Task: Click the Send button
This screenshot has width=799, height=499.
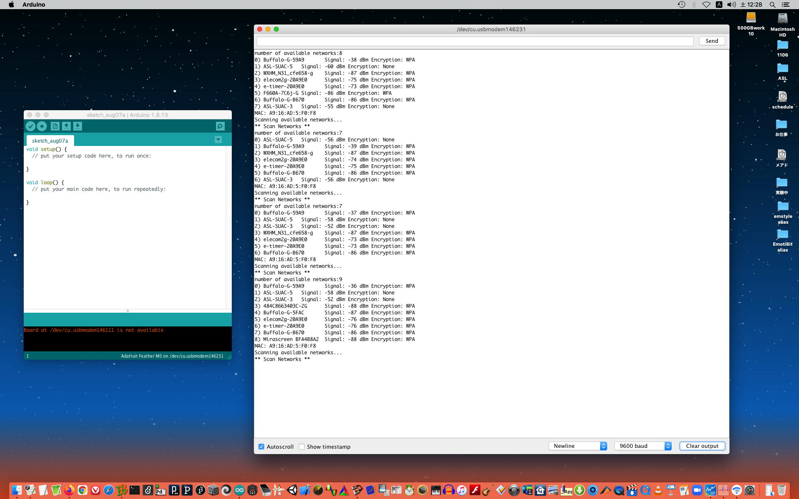Action: tap(712, 41)
